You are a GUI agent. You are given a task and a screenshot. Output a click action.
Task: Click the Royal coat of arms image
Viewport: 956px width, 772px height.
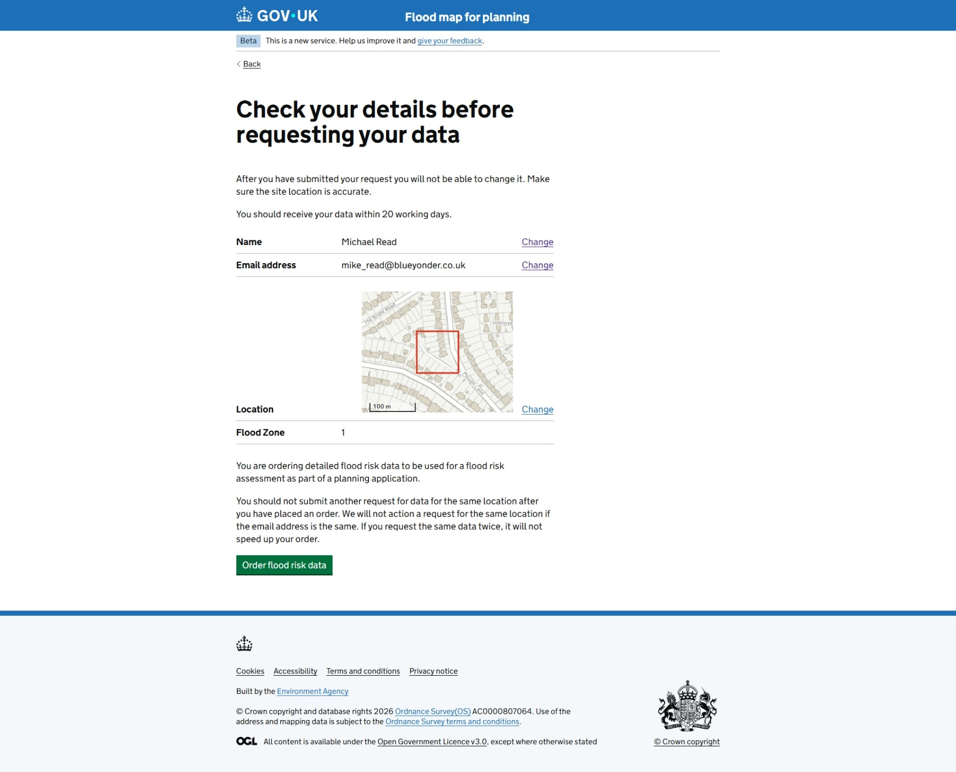click(x=687, y=706)
